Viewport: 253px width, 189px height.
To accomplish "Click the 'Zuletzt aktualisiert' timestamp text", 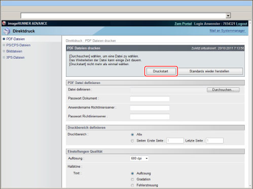I will [x=218, y=48].
